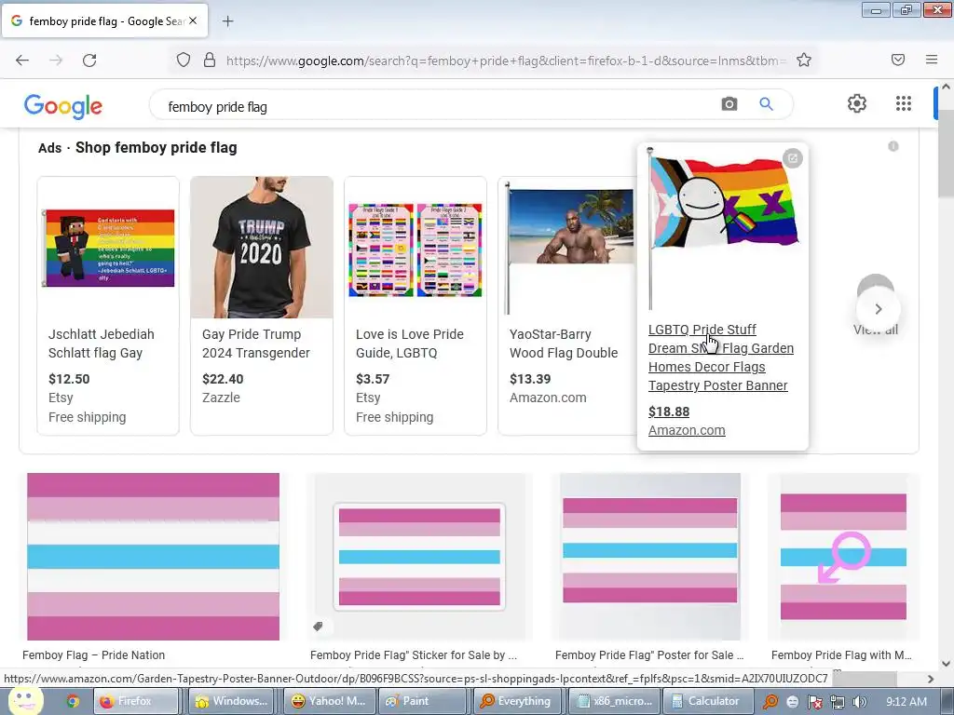Click the Zazzle seller name

pyautogui.click(x=221, y=398)
